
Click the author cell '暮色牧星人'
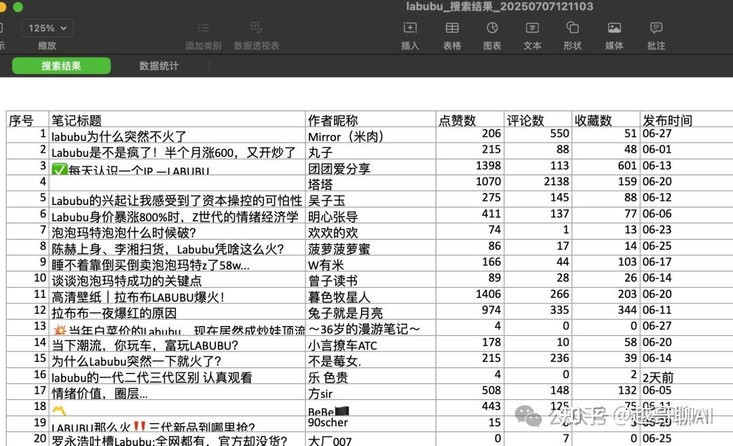pyautogui.click(x=371, y=296)
